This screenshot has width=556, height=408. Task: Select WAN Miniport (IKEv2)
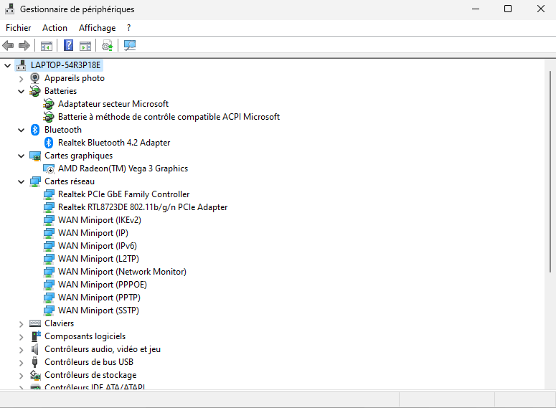pos(100,220)
